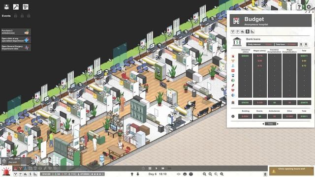Select the lab flask department icon in the lower toolbar

pyautogui.click(x=26, y=168)
